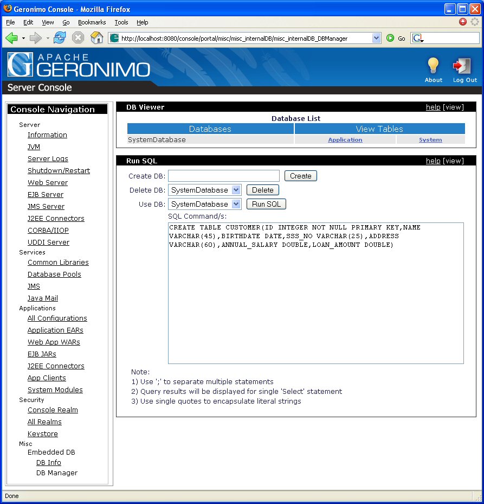
Task: Click the Run SQL button
Action: (266, 204)
